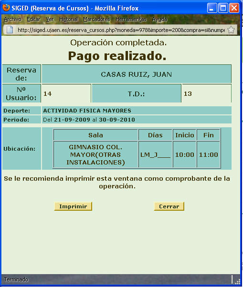Minimize the SIGED Firefox window
Screen dimensions: 243x287
tap(212, 8)
